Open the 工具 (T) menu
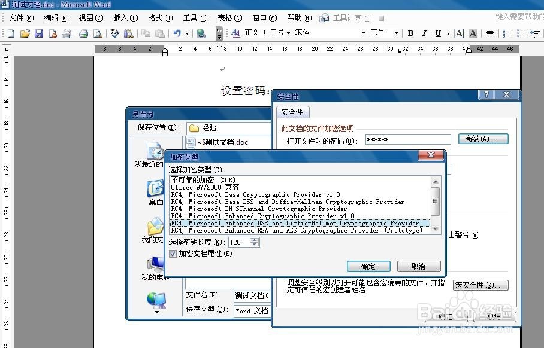The image size is (544, 348). 195,18
